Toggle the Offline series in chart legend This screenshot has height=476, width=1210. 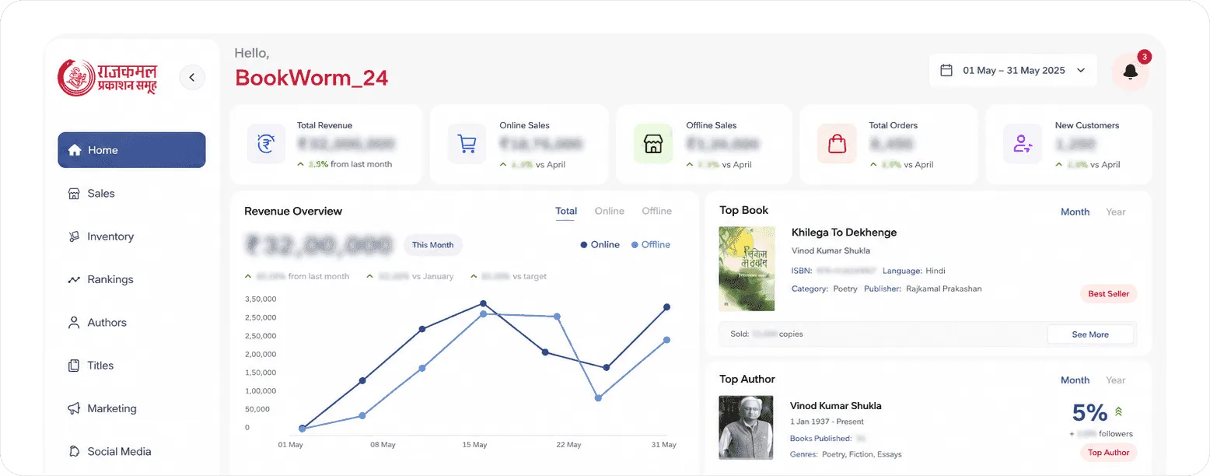tap(651, 245)
